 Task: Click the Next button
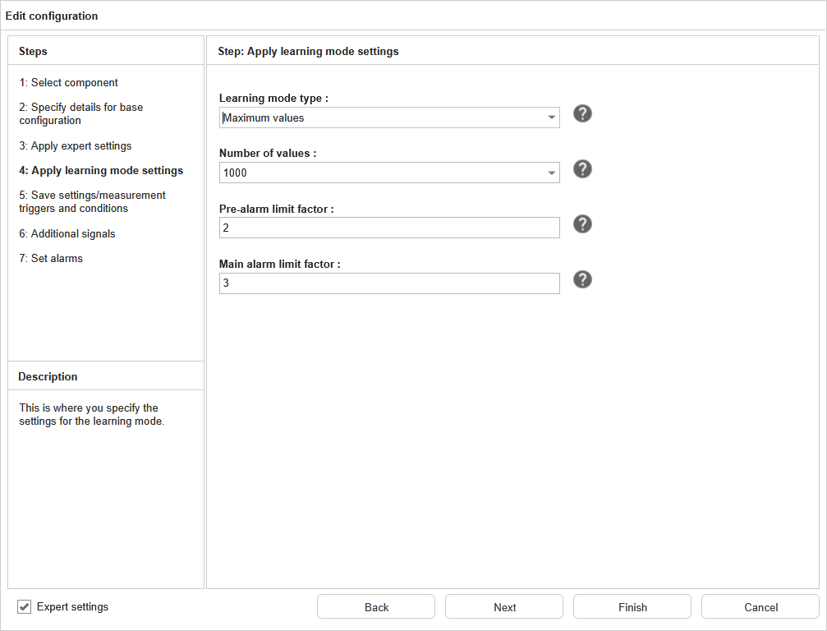pyautogui.click(x=503, y=606)
